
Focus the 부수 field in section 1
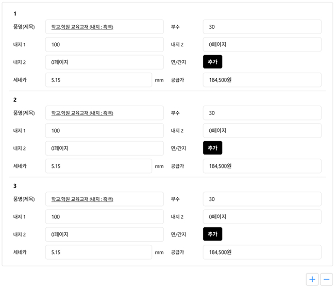(x=262, y=27)
